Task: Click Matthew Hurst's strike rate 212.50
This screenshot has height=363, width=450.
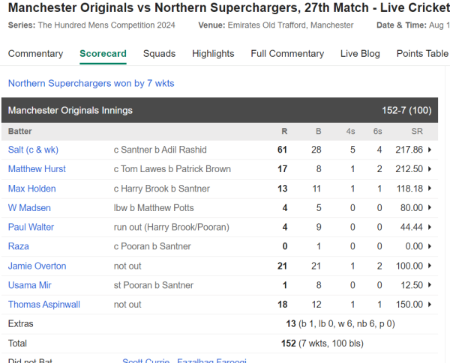Action: point(409,169)
